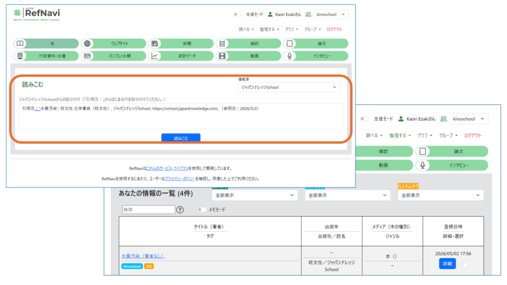This screenshot has height=285, width=507.
Task: Select the 本 (book) category icon
Action: (20, 44)
